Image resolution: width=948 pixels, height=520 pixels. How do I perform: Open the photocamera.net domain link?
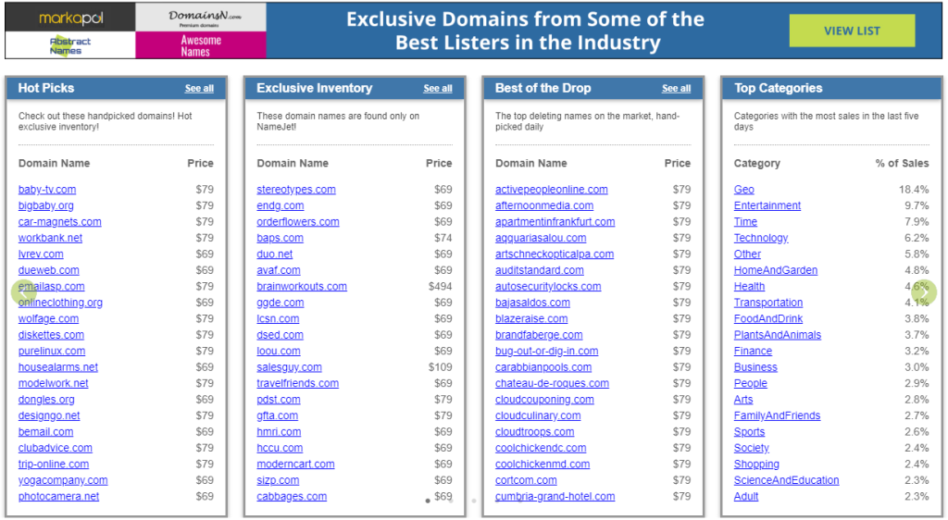[58, 497]
